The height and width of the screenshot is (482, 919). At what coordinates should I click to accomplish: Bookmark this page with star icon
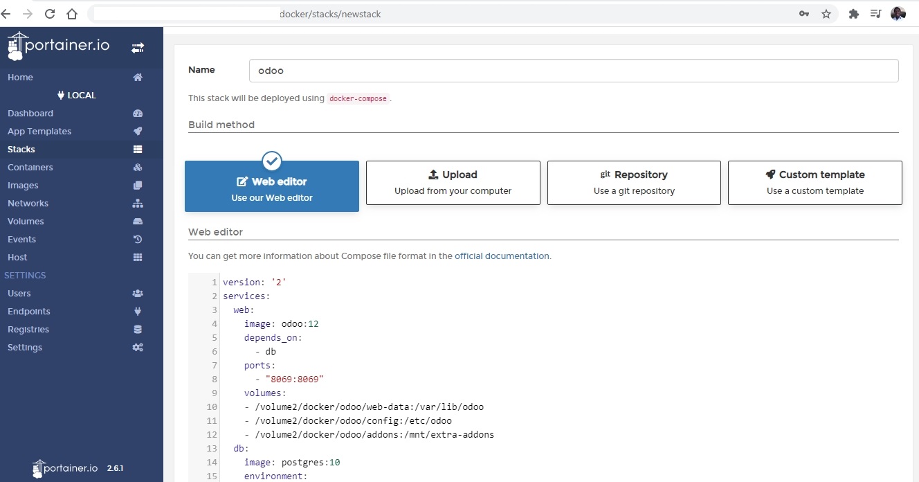(826, 14)
